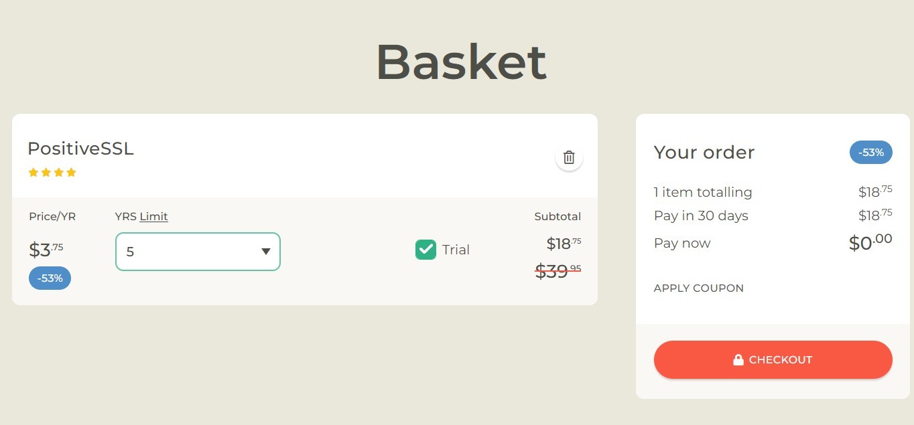The height and width of the screenshot is (425, 914).
Task: Click the -53% badge under Price/YR
Action: (50, 278)
